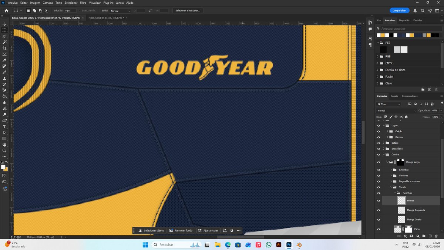Click the delete layer trash icon

pyautogui.click(x=436, y=236)
